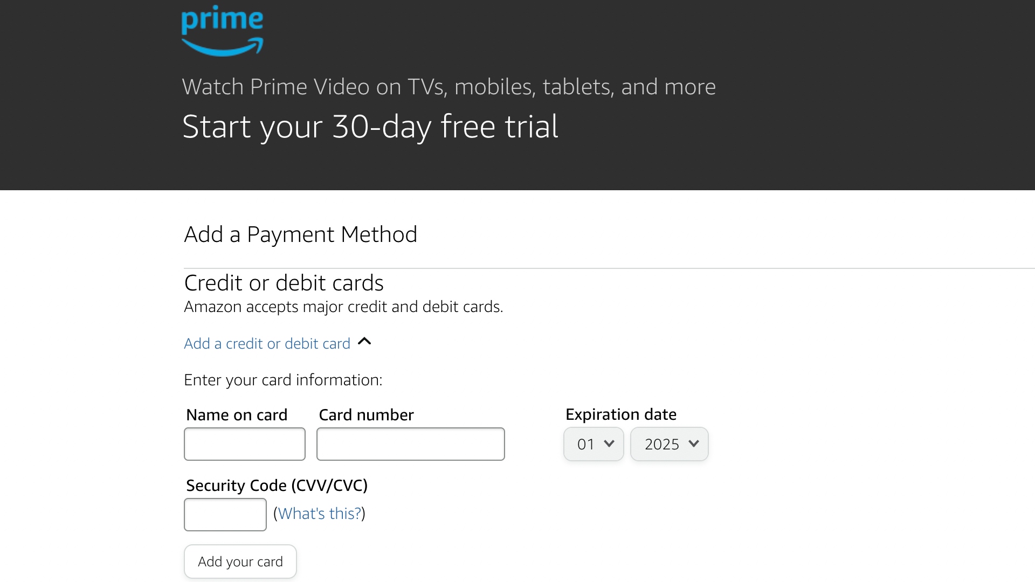The height and width of the screenshot is (582, 1035).
Task: Click inside the Name on card field
Action: pos(244,444)
